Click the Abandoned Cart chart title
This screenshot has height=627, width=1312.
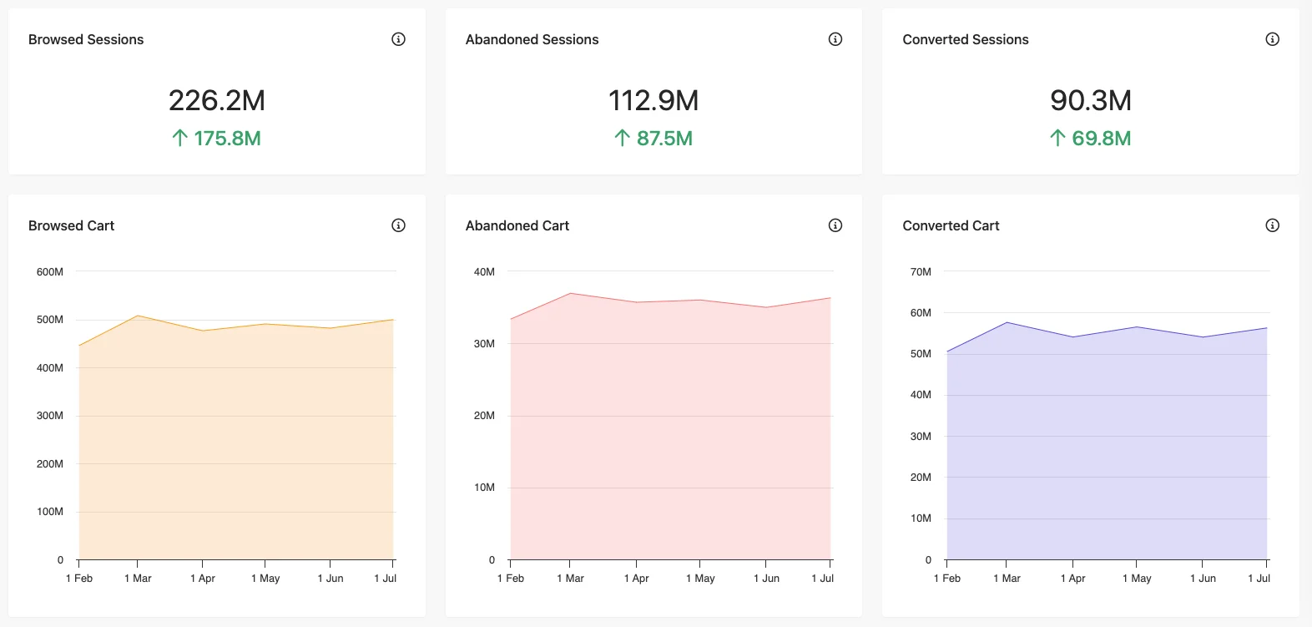(517, 225)
